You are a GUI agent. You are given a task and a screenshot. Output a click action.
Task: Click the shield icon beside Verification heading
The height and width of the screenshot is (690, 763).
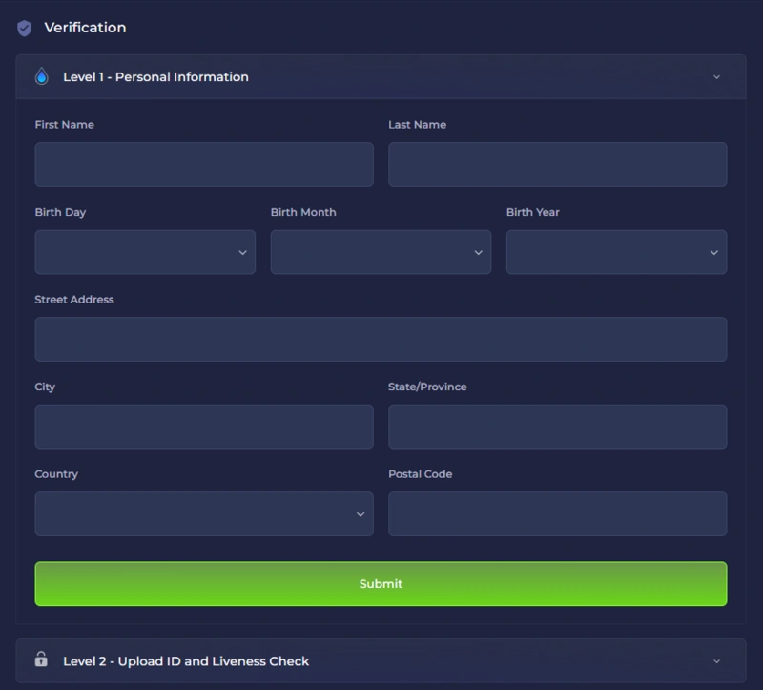tap(23, 28)
